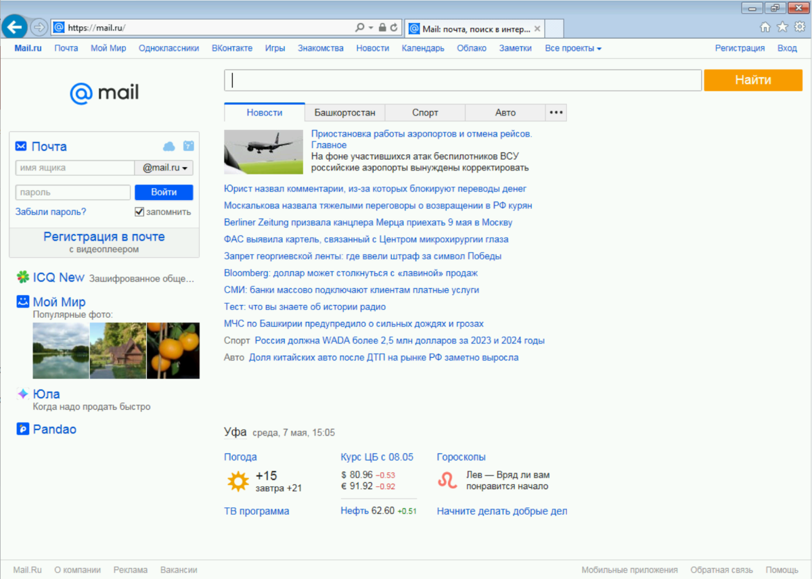Click Регистрация link in top bar
Viewport: 812px width, 579px height.
(740, 48)
